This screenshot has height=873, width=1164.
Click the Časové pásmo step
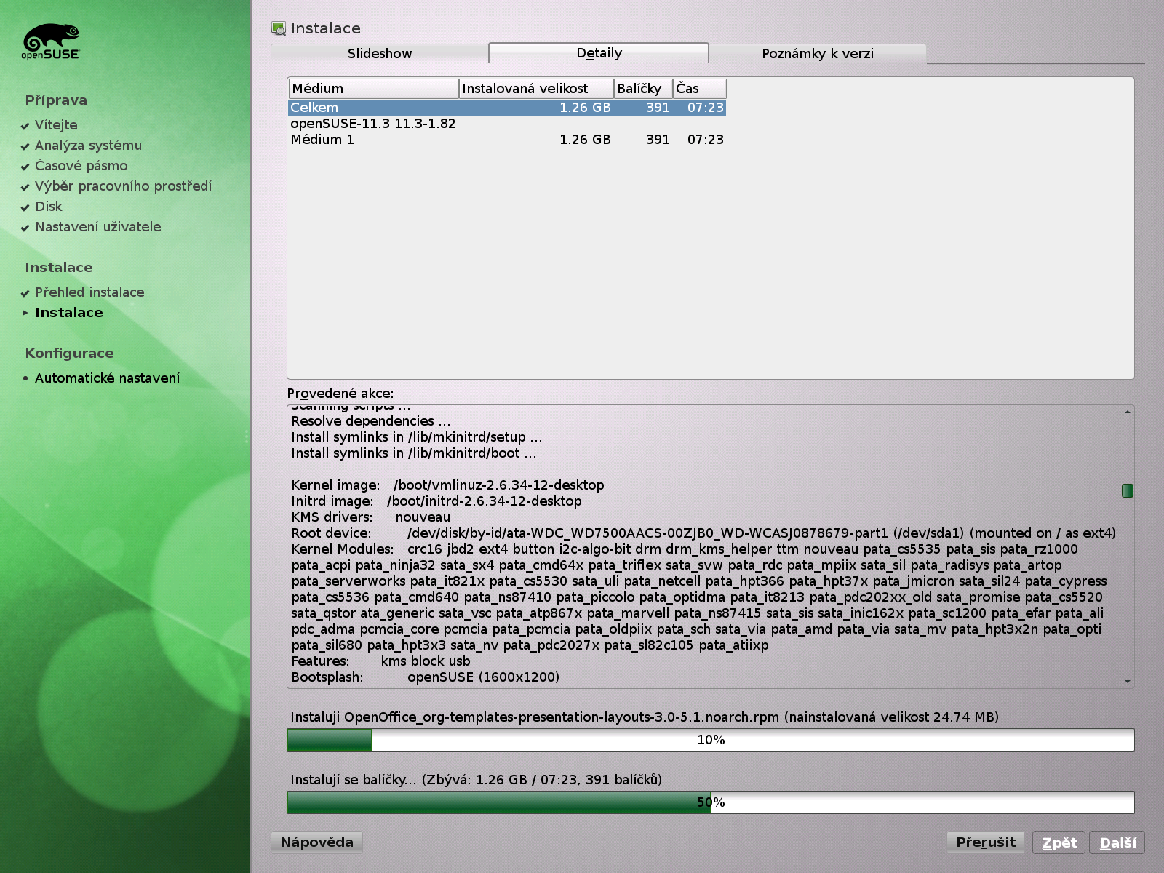81,166
